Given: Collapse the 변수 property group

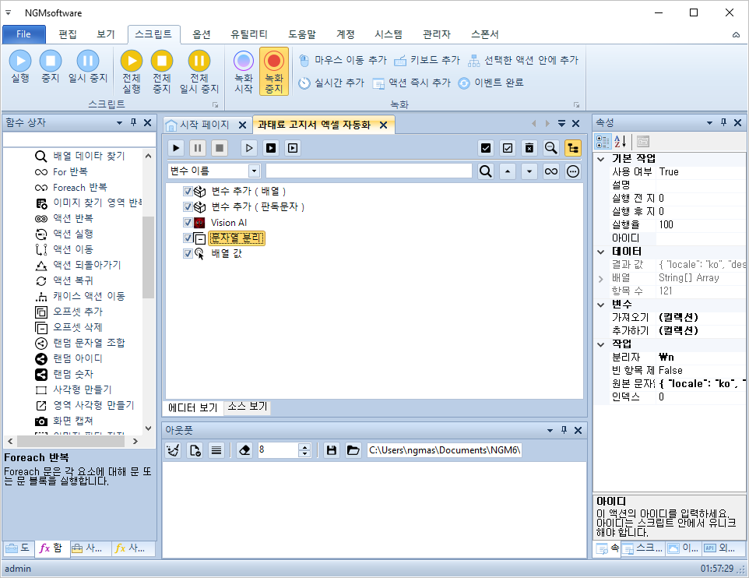Looking at the screenshot, I should (601, 305).
